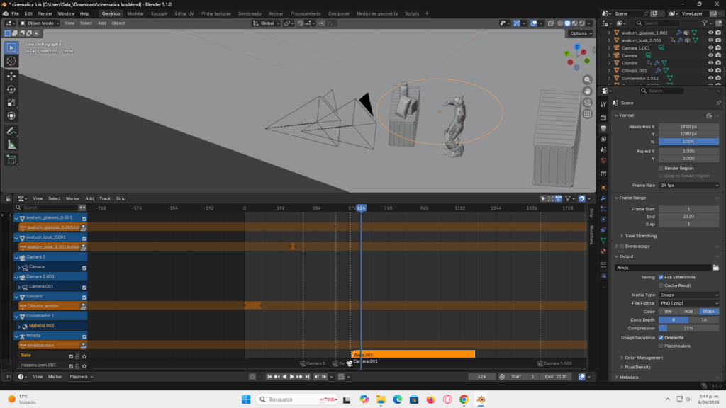Expand the Color Management panel

click(645, 358)
